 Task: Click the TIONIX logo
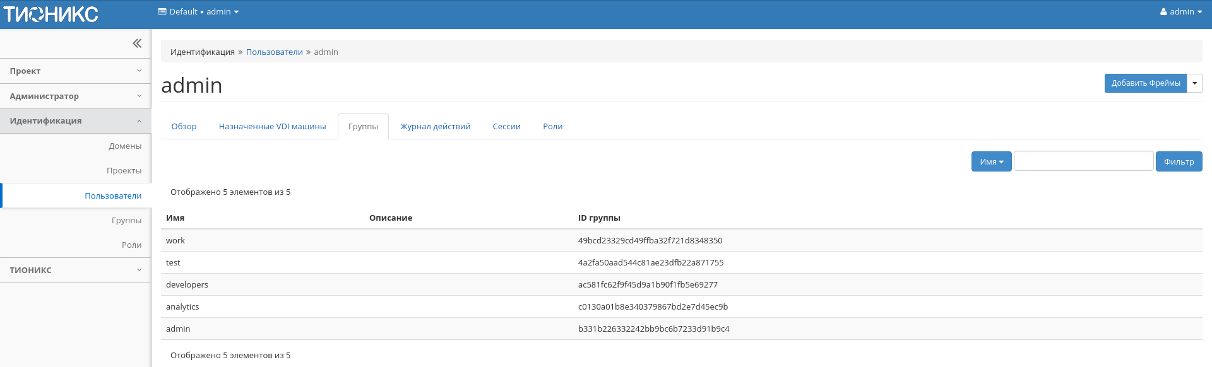coord(50,14)
